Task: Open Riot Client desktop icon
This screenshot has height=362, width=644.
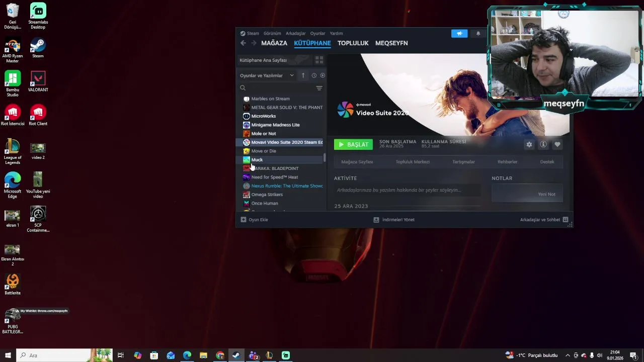Action: 38,116
